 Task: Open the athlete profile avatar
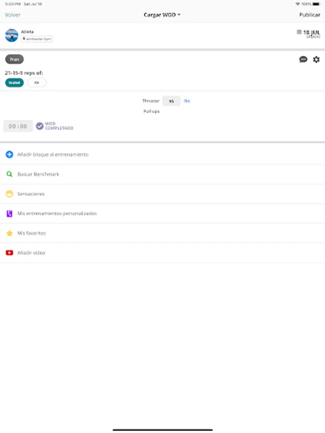pos(12,35)
